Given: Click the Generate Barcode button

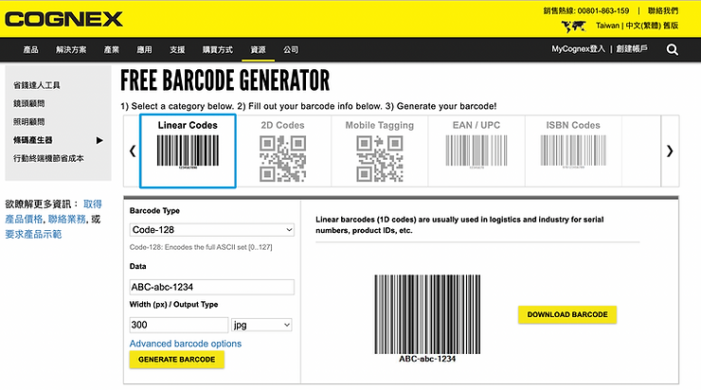Looking at the screenshot, I should (176, 359).
